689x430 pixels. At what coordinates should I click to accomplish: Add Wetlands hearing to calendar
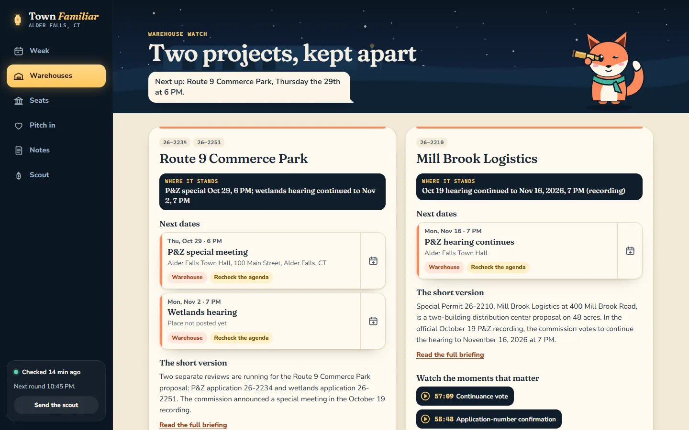pos(373,321)
